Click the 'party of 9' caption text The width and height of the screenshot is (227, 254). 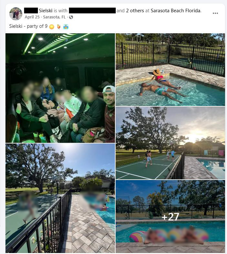[37, 26]
